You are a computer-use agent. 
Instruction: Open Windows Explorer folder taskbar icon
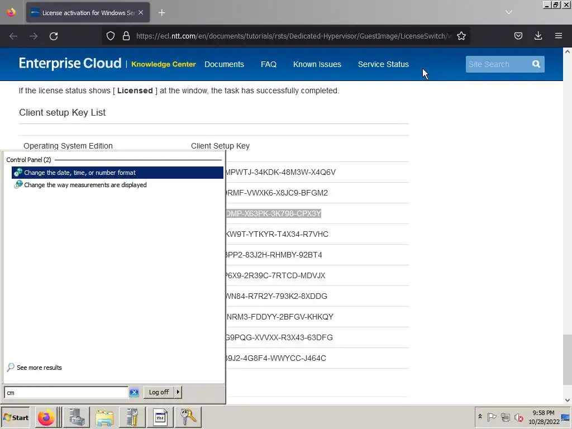coord(104,417)
